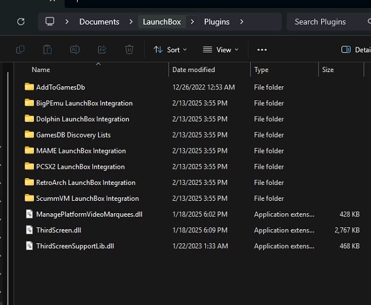The height and width of the screenshot is (305, 371).
Task: Click the Search Plugins input field
Action: pyautogui.click(x=328, y=22)
